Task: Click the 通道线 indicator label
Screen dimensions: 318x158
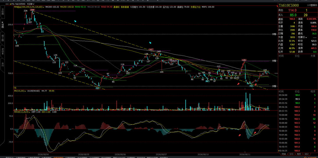Action: (116, 7)
